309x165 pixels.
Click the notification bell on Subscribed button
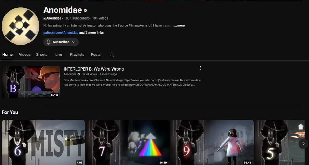coord(49,42)
